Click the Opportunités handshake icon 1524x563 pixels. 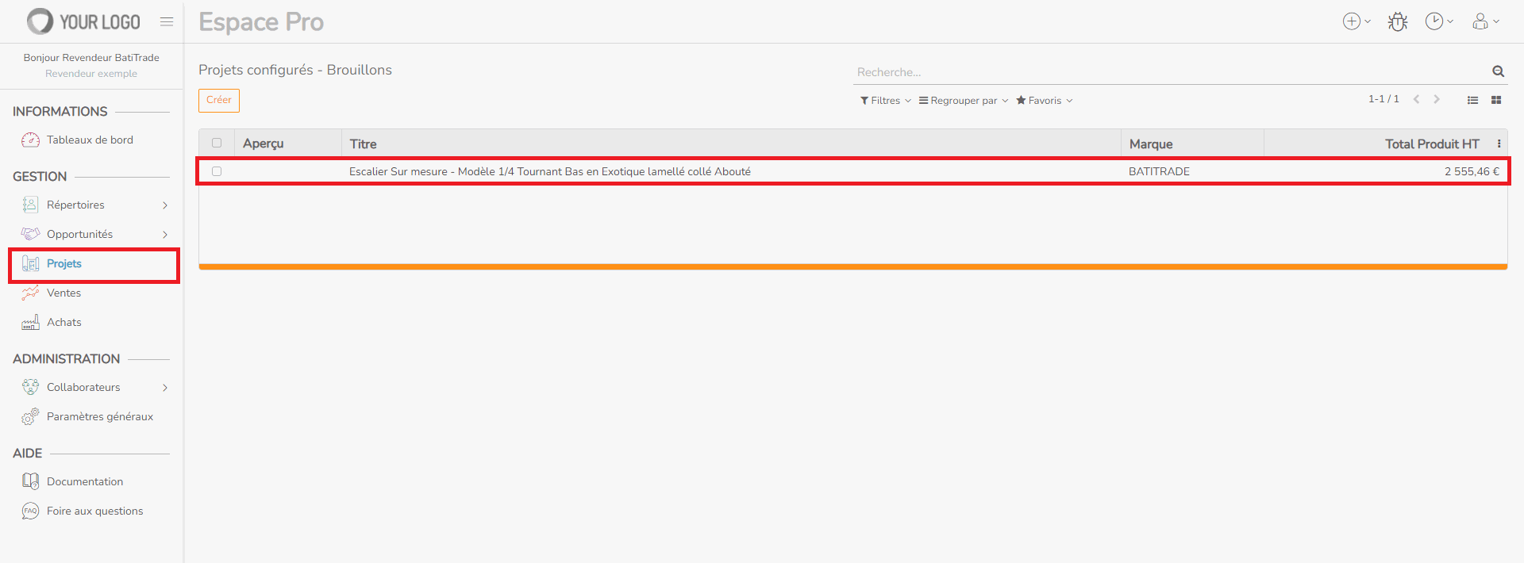pos(30,234)
